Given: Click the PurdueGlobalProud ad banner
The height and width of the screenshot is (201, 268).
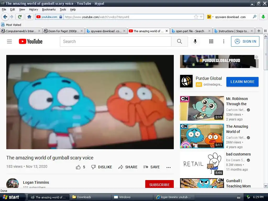Looking at the screenshot, I should [219, 61].
